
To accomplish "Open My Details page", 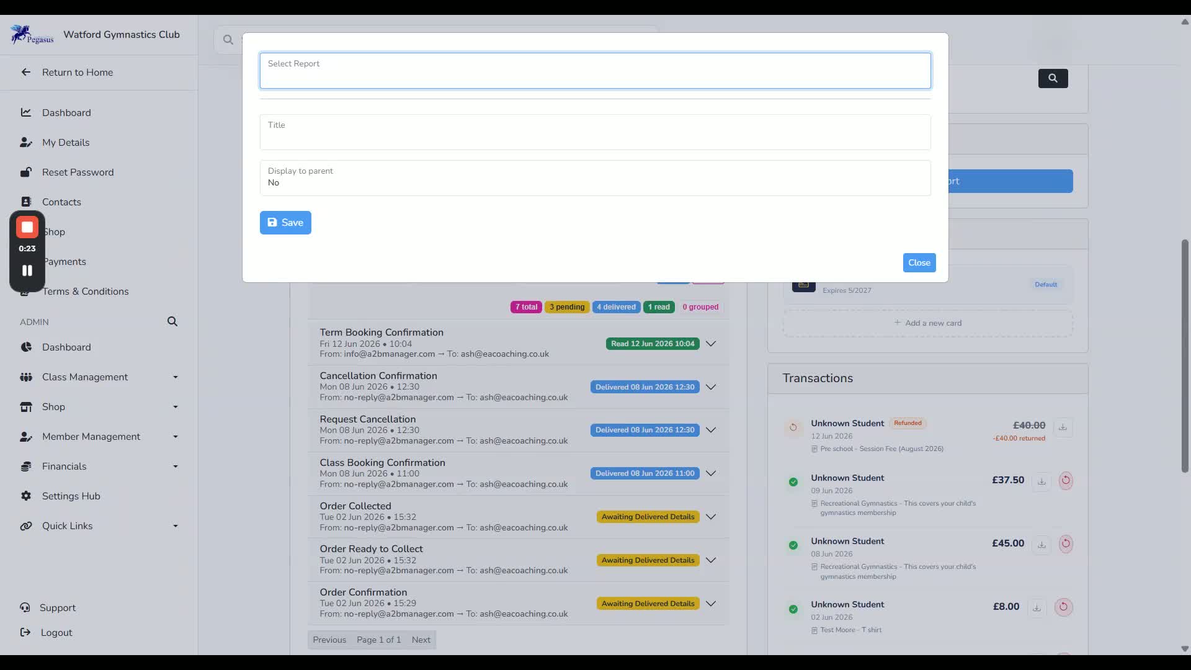I will pyautogui.click(x=66, y=143).
